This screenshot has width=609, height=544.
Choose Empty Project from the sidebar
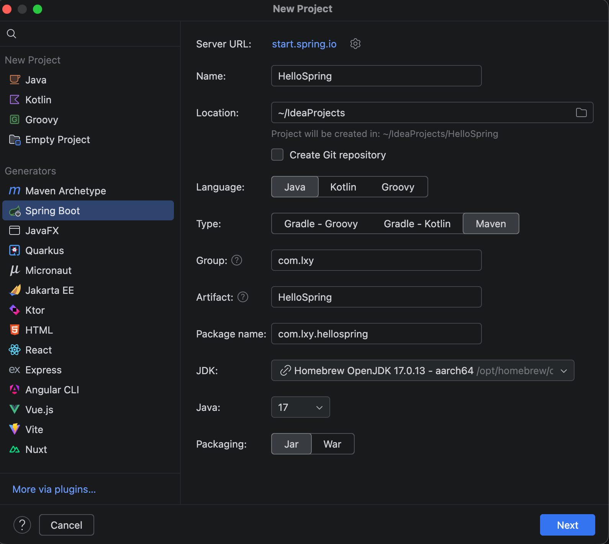coord(57,140)
